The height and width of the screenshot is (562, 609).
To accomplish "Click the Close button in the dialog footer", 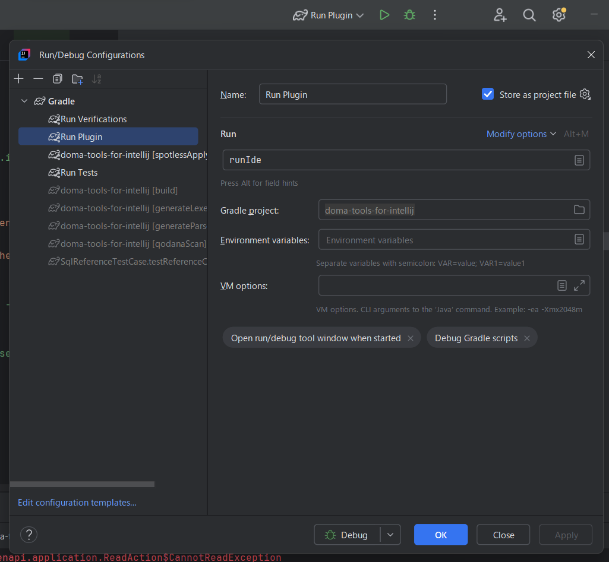I will [503, 535].
